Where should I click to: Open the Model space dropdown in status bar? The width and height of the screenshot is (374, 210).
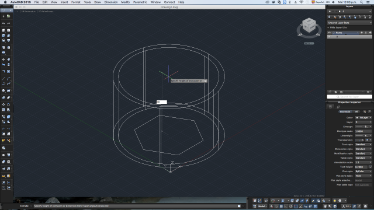(262, 206)
